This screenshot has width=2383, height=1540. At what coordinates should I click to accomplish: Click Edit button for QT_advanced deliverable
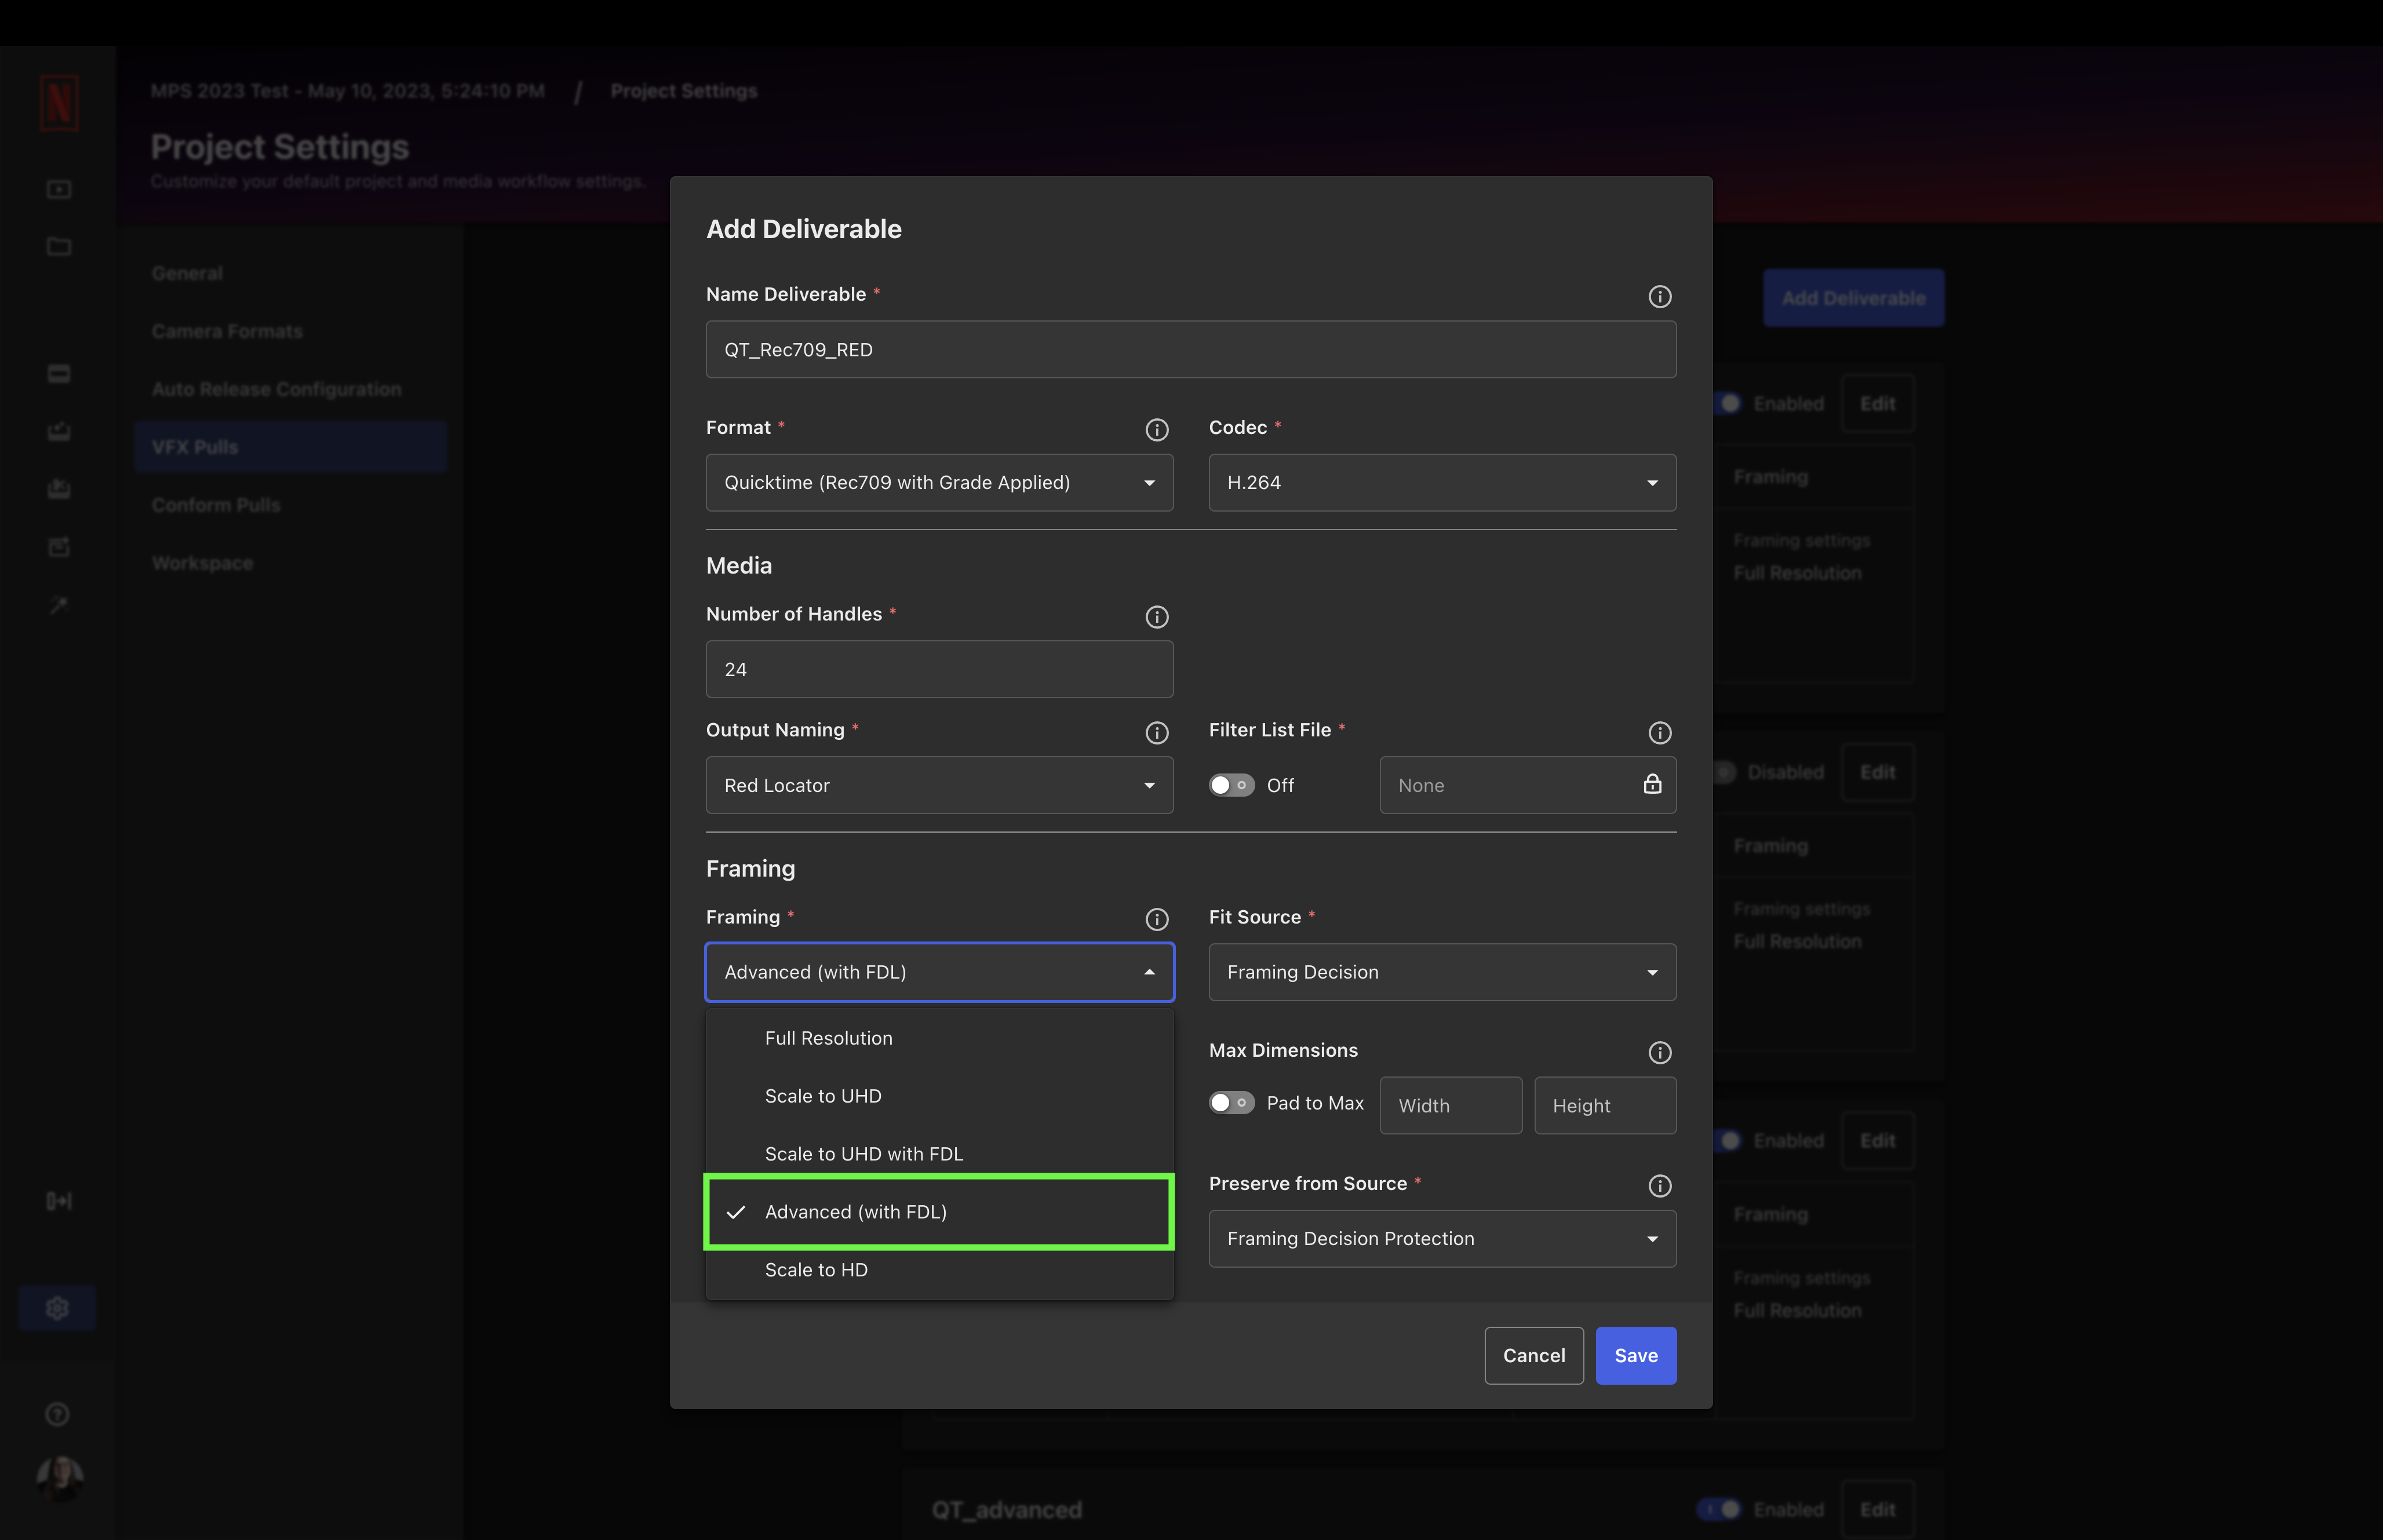tap(1877, 1509)
